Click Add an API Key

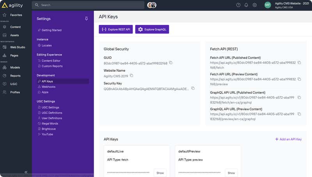pos(288,139)
